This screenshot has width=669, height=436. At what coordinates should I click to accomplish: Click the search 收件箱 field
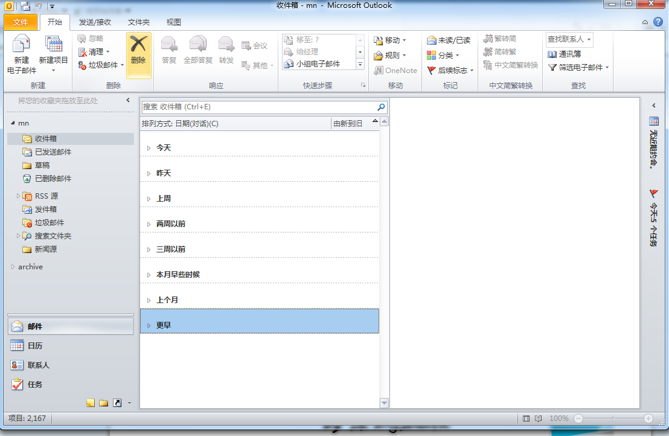[x=258, y=107]
